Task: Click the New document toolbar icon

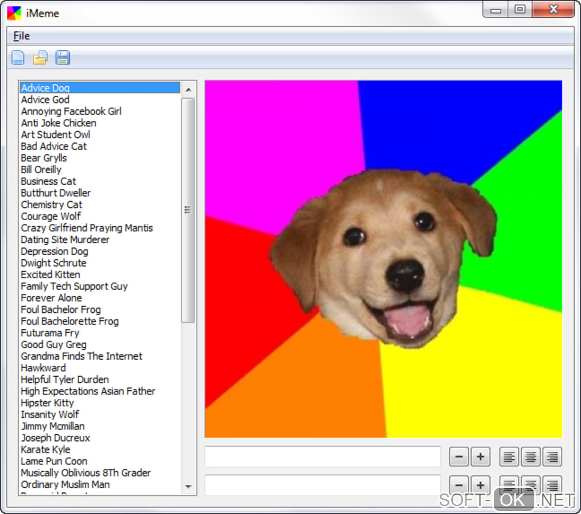Action: [18, 58]
